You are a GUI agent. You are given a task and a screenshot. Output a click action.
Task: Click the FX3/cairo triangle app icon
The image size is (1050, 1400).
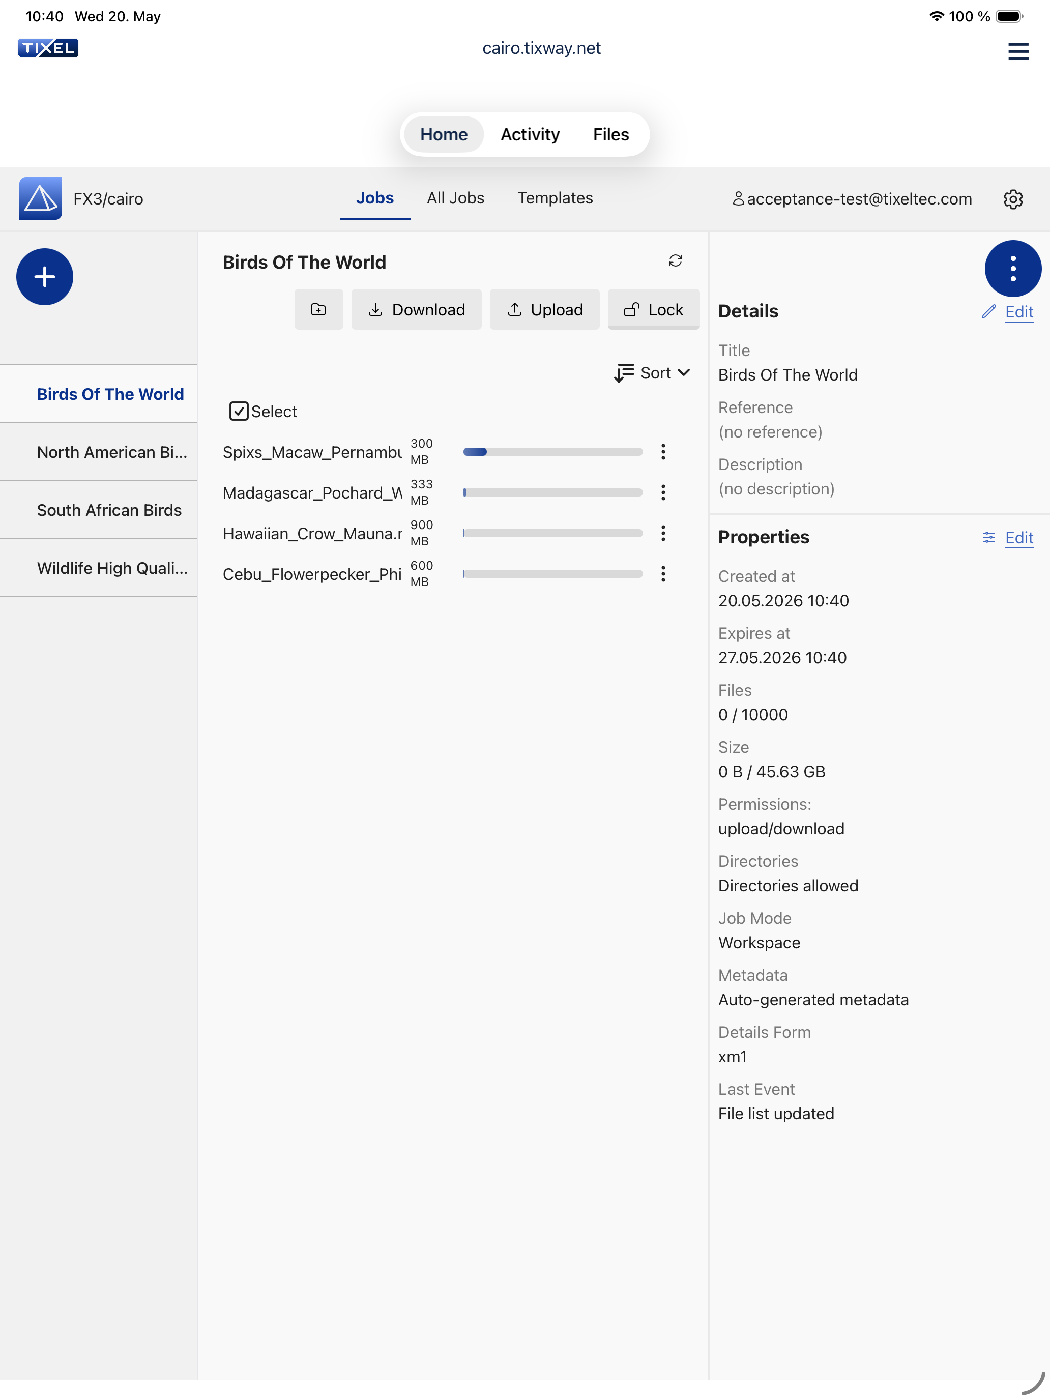click(x=41, y=199)
